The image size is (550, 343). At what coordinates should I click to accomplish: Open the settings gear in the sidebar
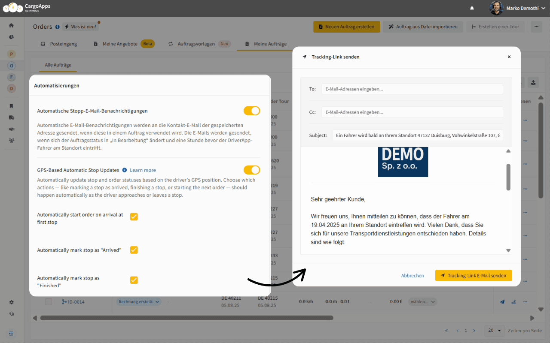[11, 302]
